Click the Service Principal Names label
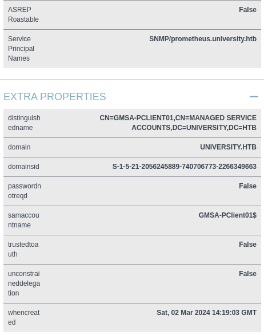This screenshot has height=335, width=264. pyautogui.click(x=21, y=49)
